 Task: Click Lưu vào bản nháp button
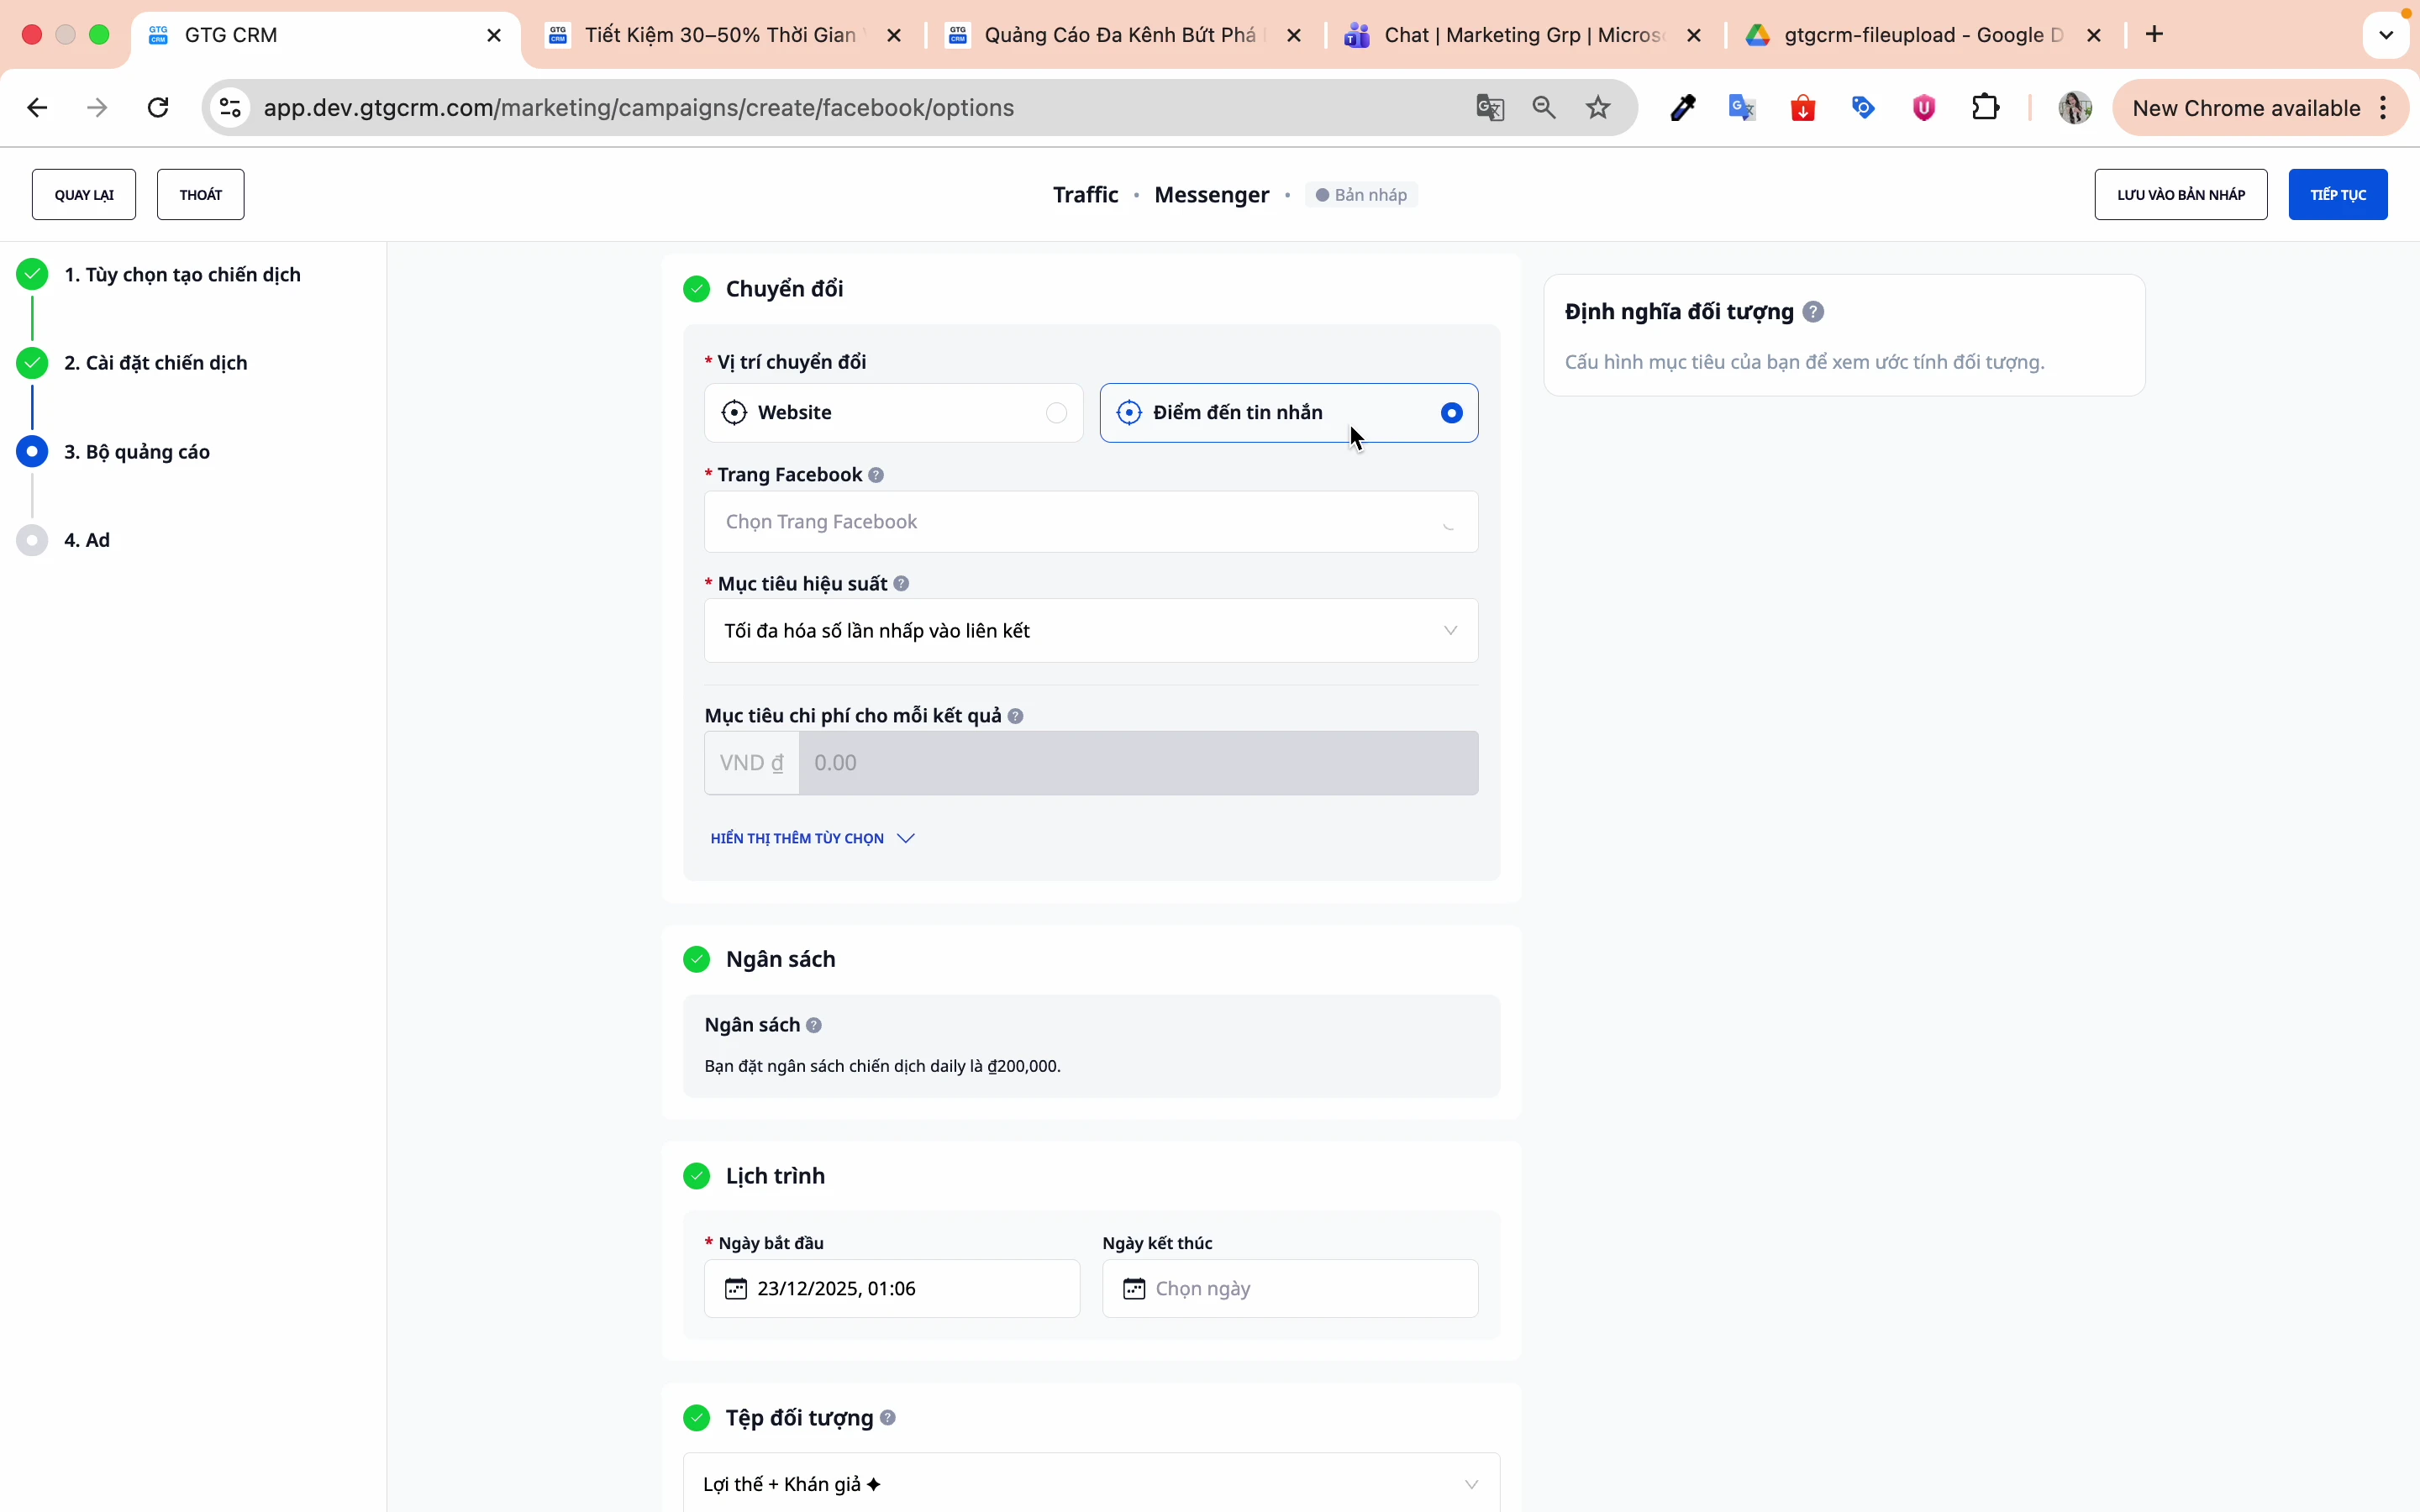tap(2180, 195)
